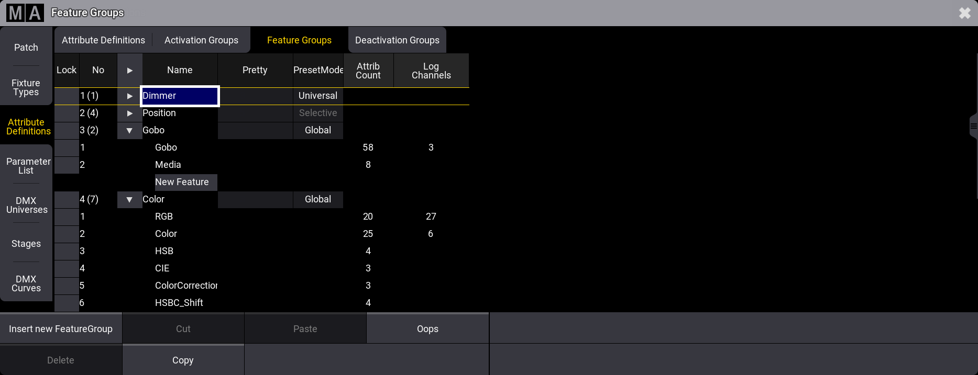Collapse the Gobo feature group
This screenshot has width=978, height=375.
129,130
